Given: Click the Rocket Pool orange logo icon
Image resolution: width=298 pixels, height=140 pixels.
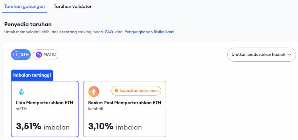Looking at the screenshot, I should tap(94, 91).
